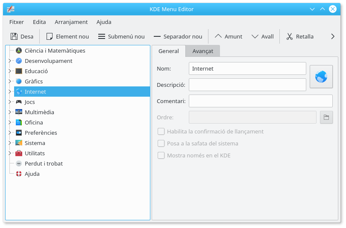346x228 pixels.
Task: Click the Descripció text field
Action: pos(247,85)
